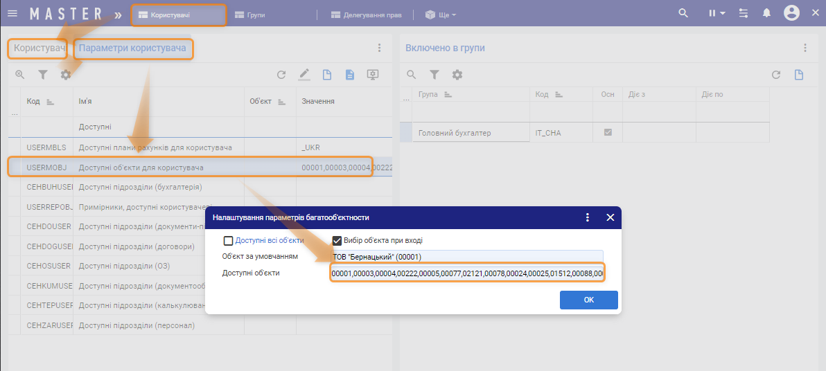Open the user account avatar
The height and width of the screenshot is (371, 826).
[x=792, y=13]
